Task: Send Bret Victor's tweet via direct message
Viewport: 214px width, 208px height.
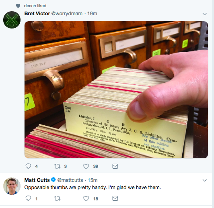Action: (x=115, y=166)
